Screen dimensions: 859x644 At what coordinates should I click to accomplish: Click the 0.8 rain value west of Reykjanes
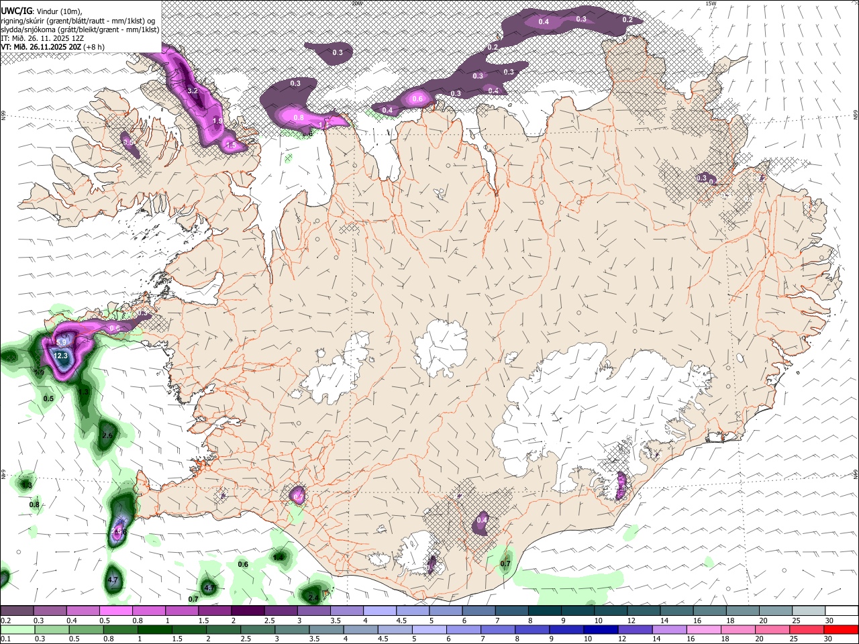point(34,504)
